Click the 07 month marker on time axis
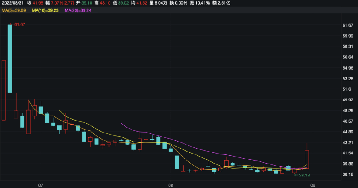 tap(41, 185)
